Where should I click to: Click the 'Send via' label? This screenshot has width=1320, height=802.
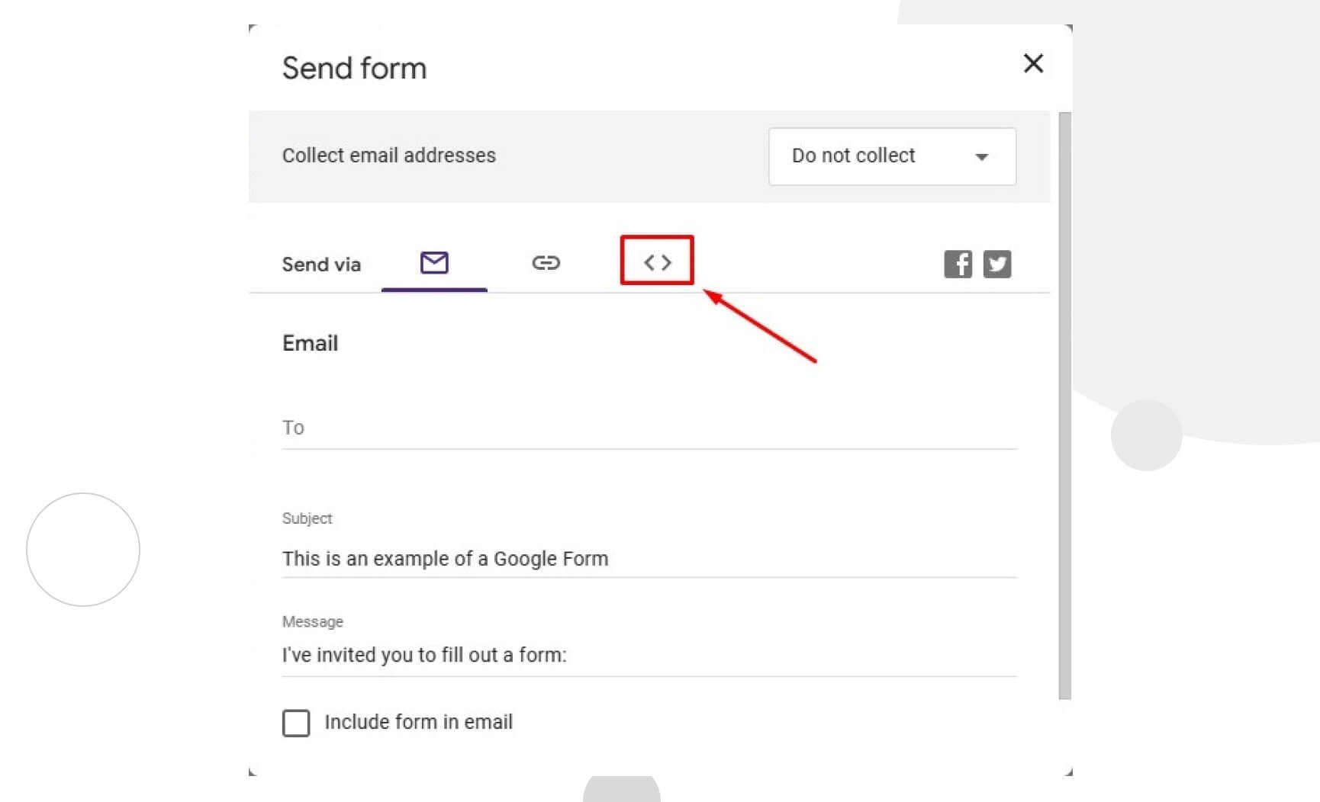coord(321,265)
